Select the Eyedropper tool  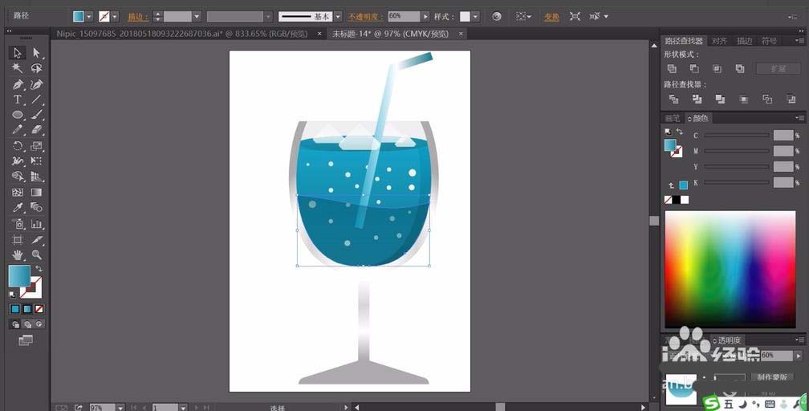pos(17,208)
